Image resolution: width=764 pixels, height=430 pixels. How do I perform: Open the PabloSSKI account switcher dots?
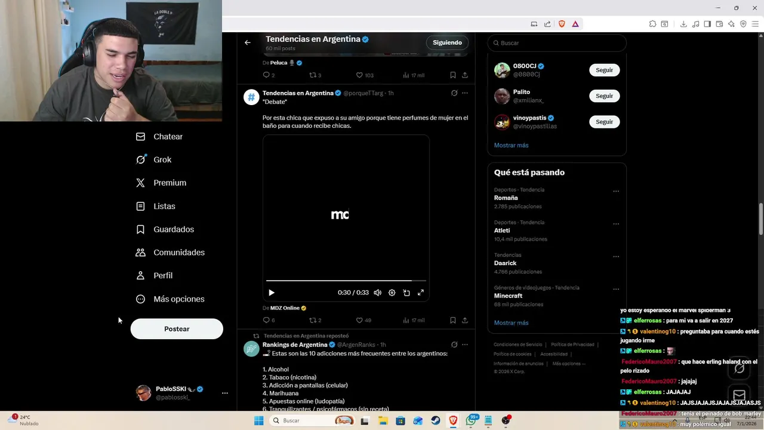(x=225, y=393)
